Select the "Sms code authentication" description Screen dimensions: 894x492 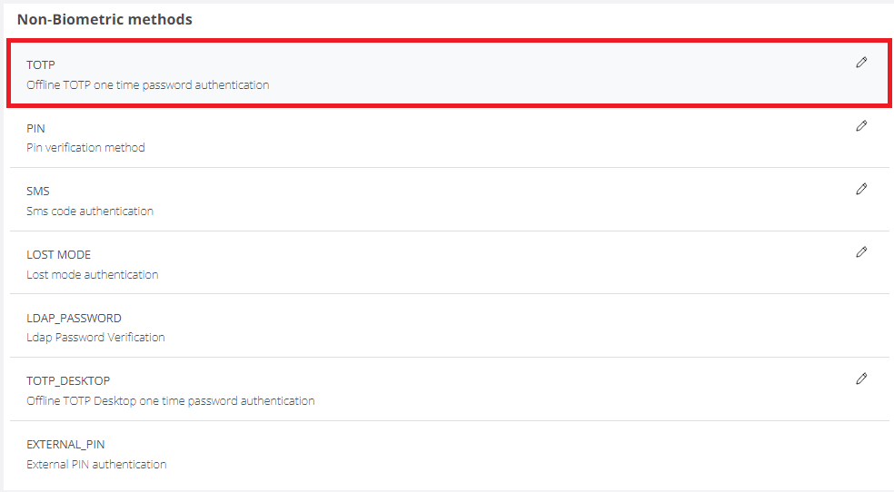[x=90, y=211]
